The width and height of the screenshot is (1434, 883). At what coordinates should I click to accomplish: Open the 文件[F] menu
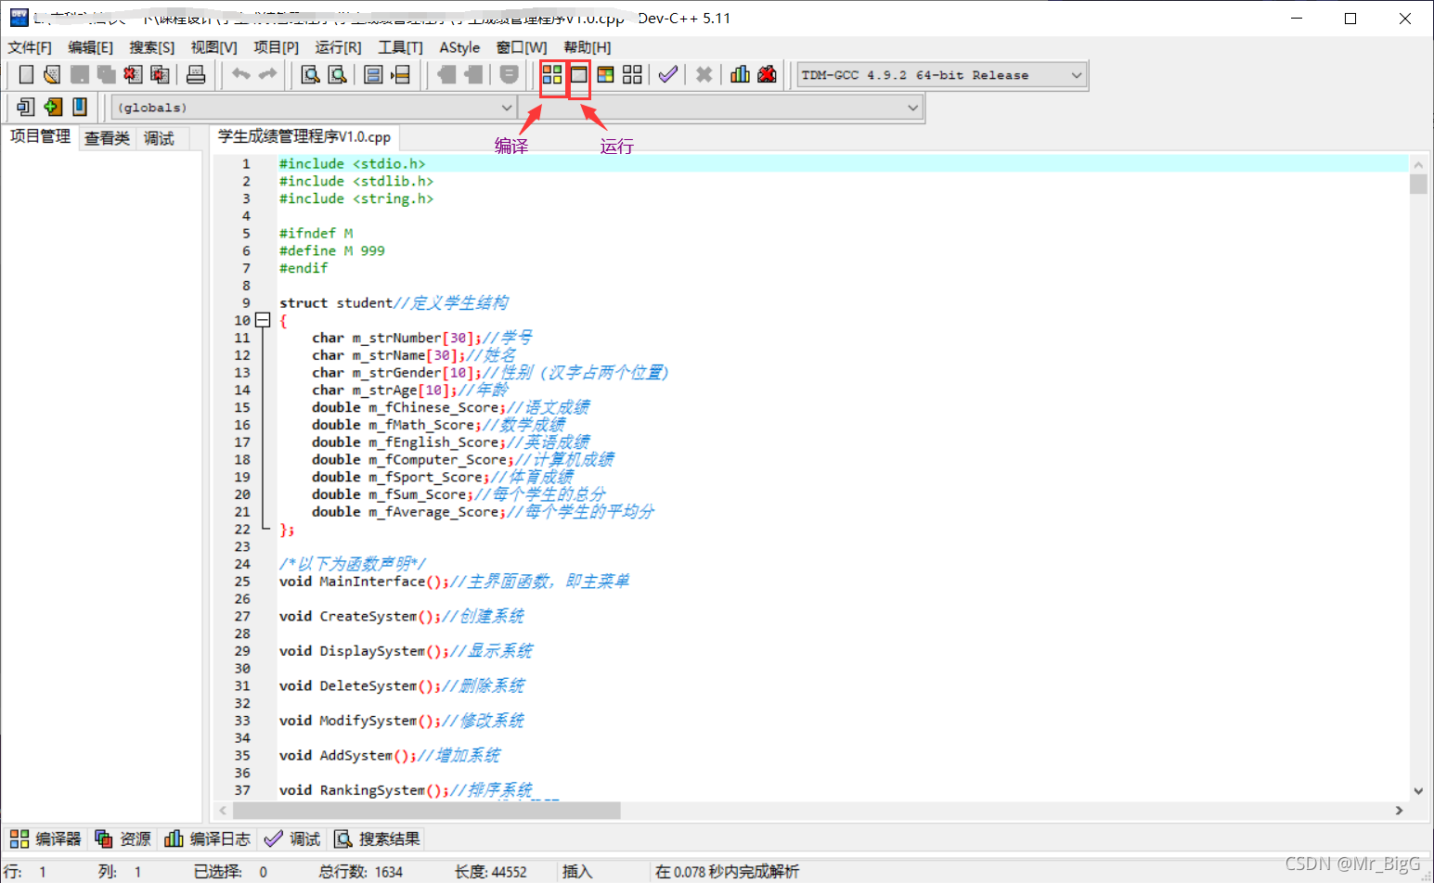[30, 47]
